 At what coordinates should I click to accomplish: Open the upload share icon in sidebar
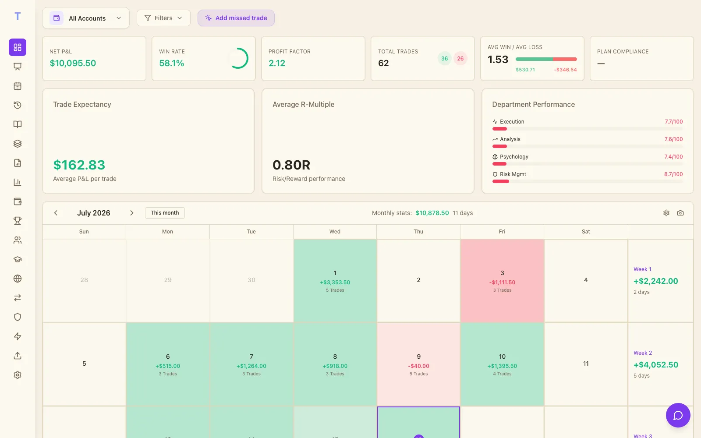[x=18, y=356]
